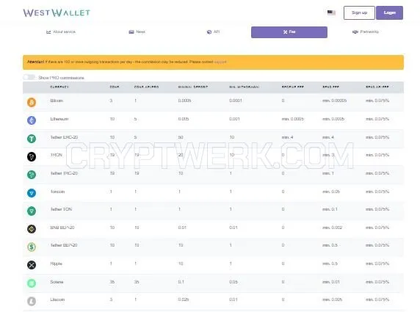Open the News tab

(x=137, y=32)
